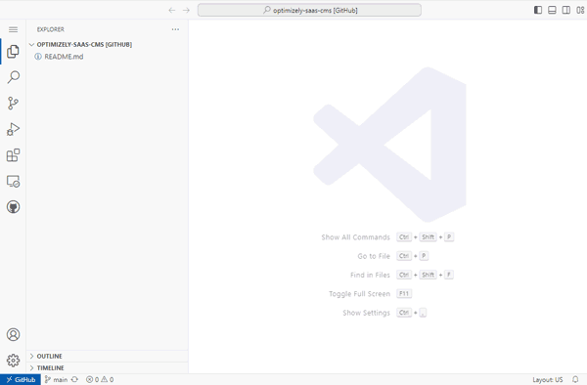Click the GitHub remote indicator in status bar

coord(21,380)
